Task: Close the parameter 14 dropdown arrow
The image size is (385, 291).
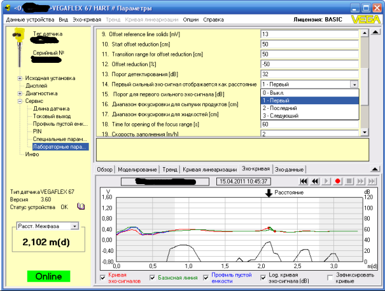Action: [354, 85]
